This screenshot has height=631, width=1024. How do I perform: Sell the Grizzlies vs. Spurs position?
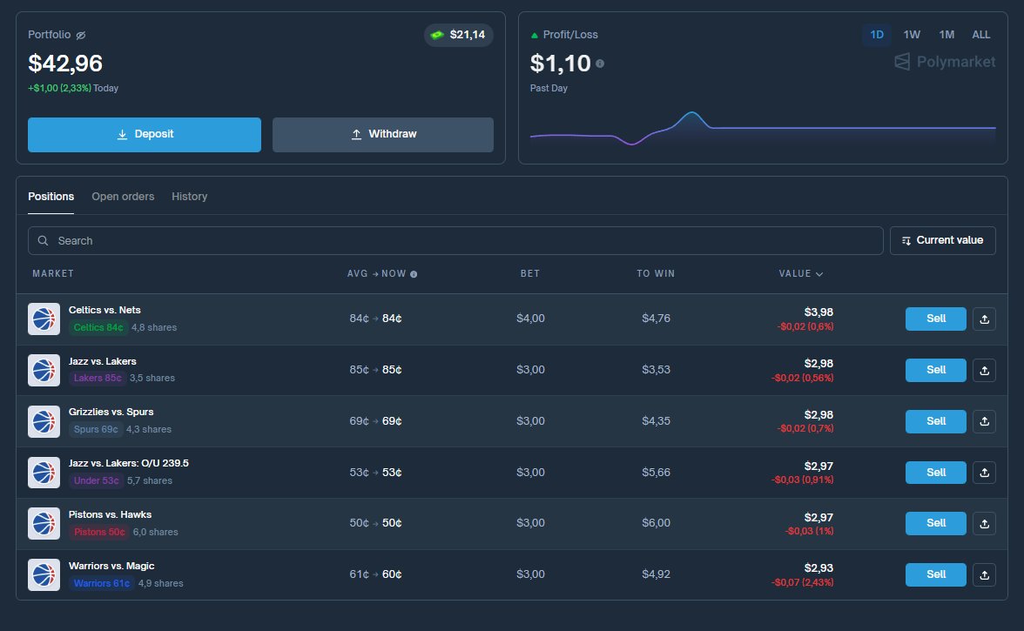pyautogui.click(x=935, y=421)
